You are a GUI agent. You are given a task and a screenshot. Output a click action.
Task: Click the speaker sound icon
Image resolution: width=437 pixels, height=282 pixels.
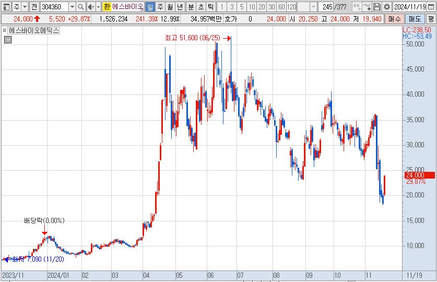click(91, 7)
